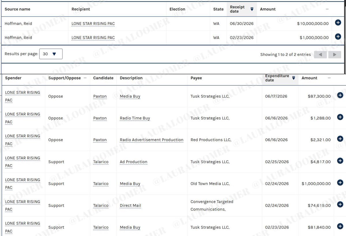Select 'Showing 1 to 2 of 2 entries' text

(x=285, y=55)
